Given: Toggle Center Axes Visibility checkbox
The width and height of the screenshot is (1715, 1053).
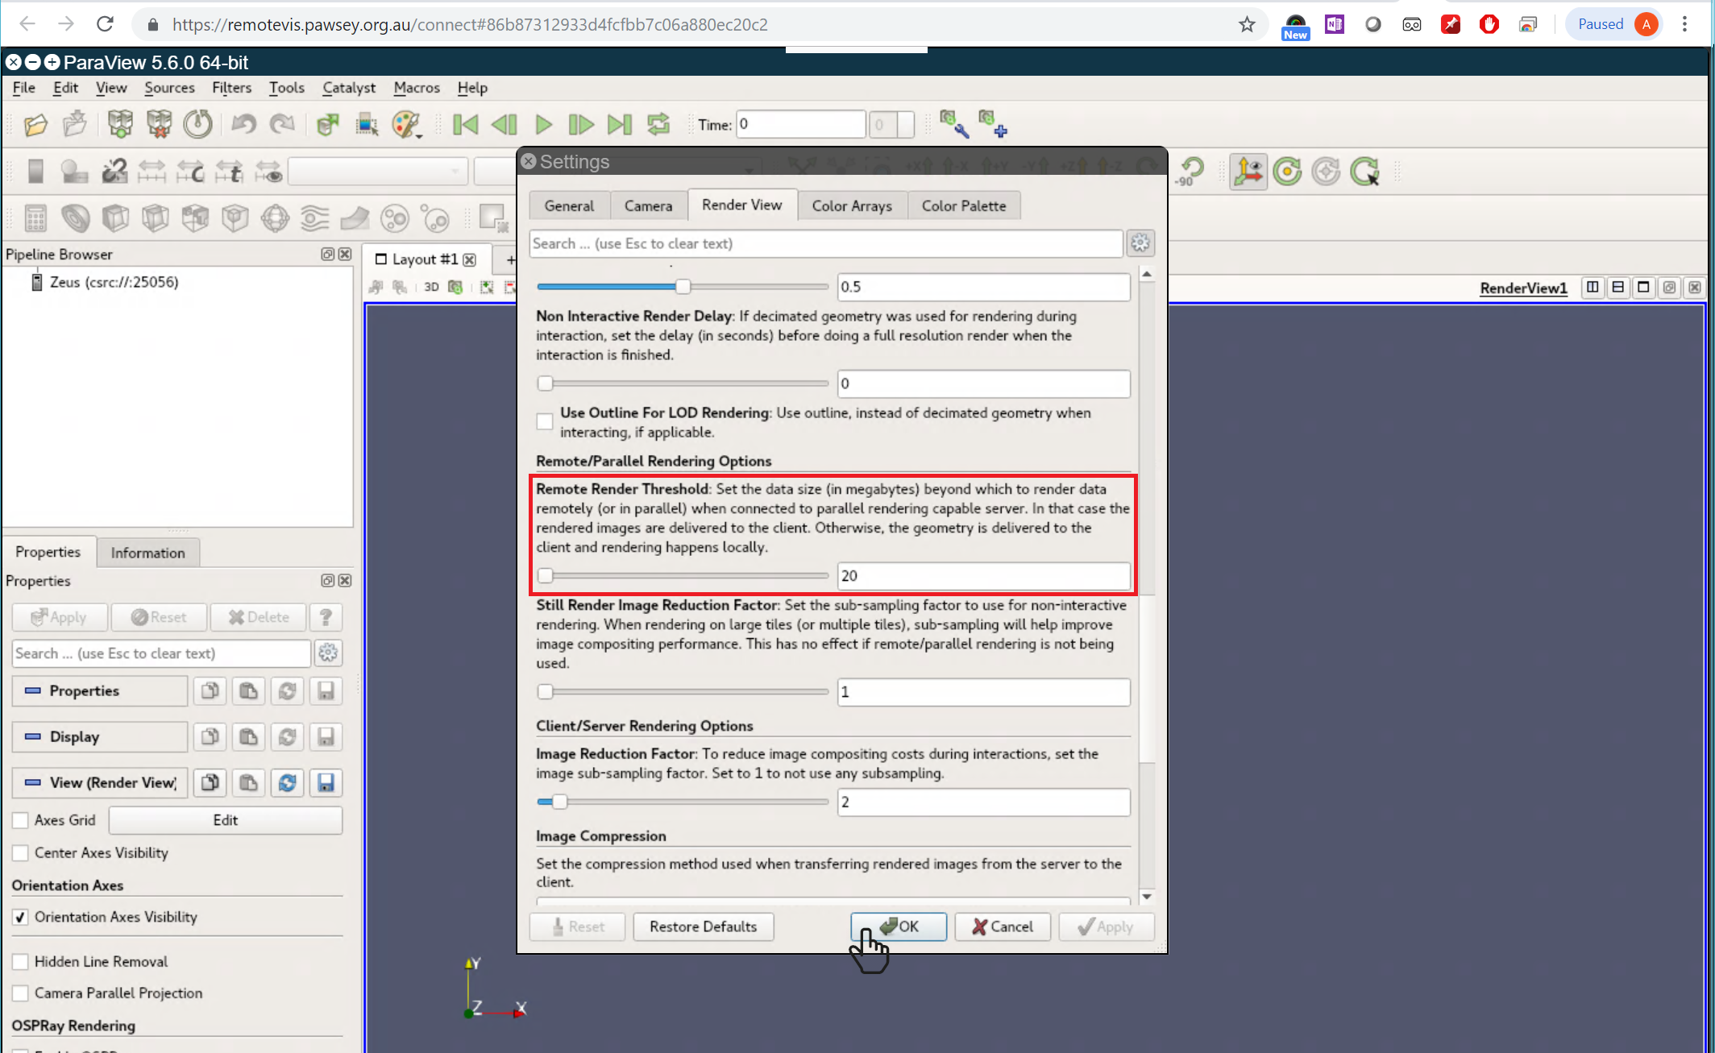Looking at the screenshot, I should tap(21, 852).
